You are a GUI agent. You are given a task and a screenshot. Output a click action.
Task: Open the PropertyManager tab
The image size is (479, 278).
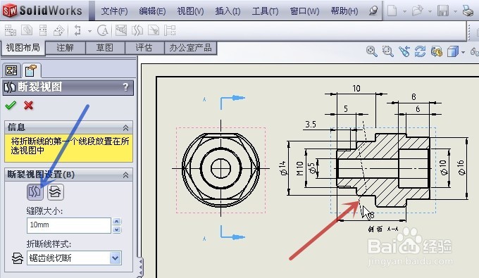31,70
